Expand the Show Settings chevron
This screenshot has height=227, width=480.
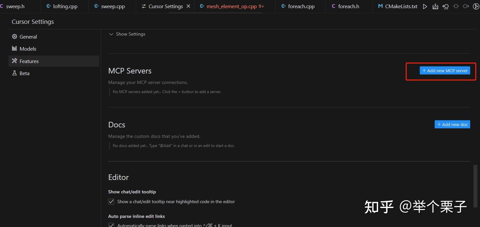(x=111, y=34)
